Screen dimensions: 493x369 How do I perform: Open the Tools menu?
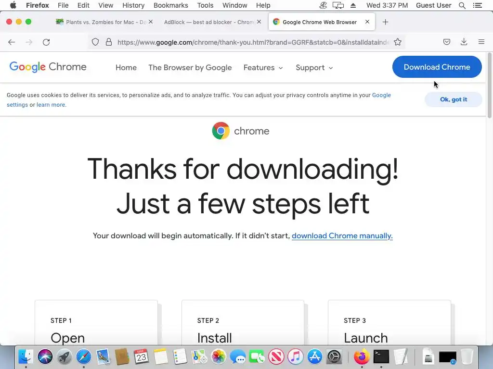pyautogui.click(x=205, y=5)
